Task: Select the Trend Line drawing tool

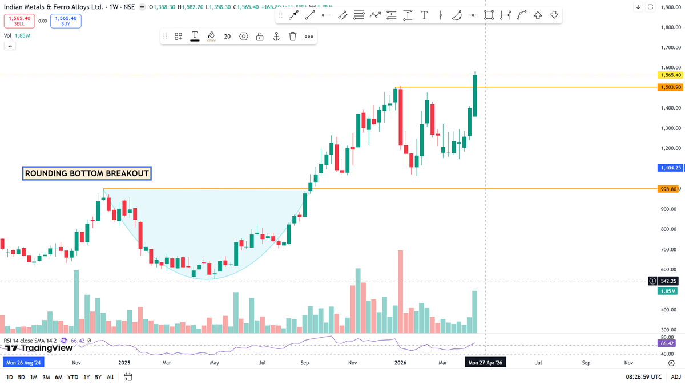Action: click(310, 15)
